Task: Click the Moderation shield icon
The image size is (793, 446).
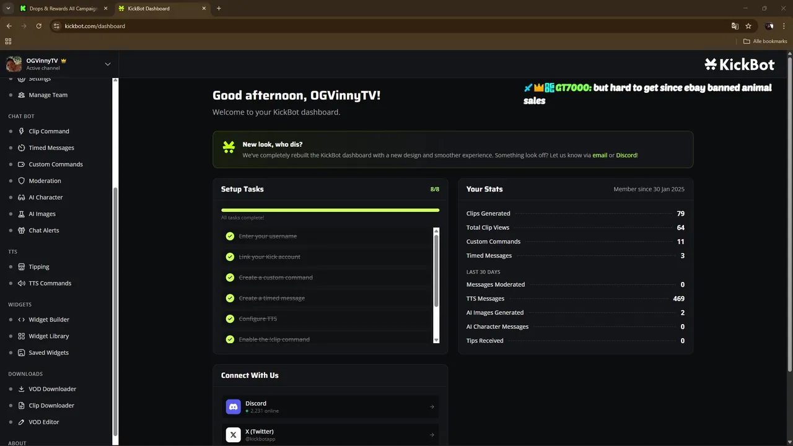Action: click(22, 181)
